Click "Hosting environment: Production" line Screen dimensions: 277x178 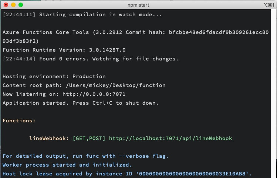[54, 76]
